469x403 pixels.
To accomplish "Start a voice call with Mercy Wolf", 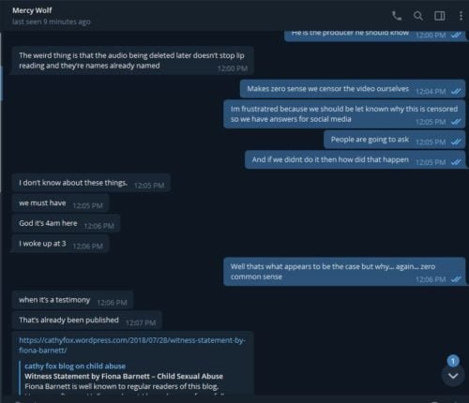I will click(397, 16).
